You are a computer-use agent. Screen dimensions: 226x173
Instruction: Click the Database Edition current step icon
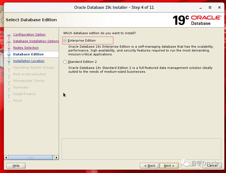[x=9, y=55]
